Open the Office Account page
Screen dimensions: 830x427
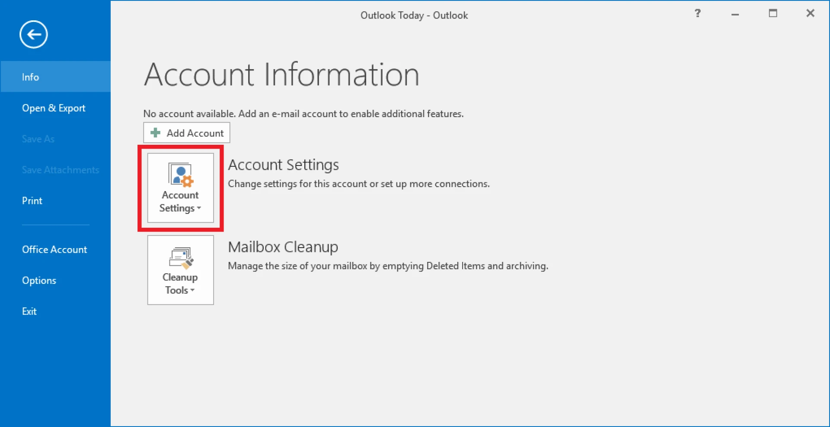(54, 249)
